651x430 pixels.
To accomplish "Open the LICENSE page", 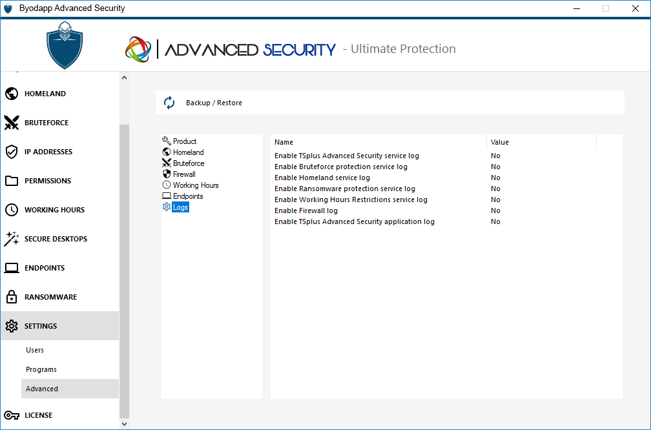I will pos(60,416).
